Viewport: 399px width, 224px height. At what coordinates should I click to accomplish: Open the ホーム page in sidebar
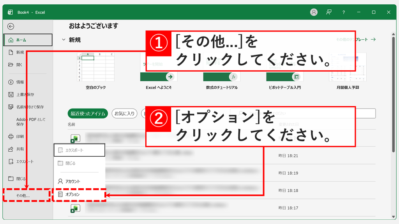[x=28, y=40]
